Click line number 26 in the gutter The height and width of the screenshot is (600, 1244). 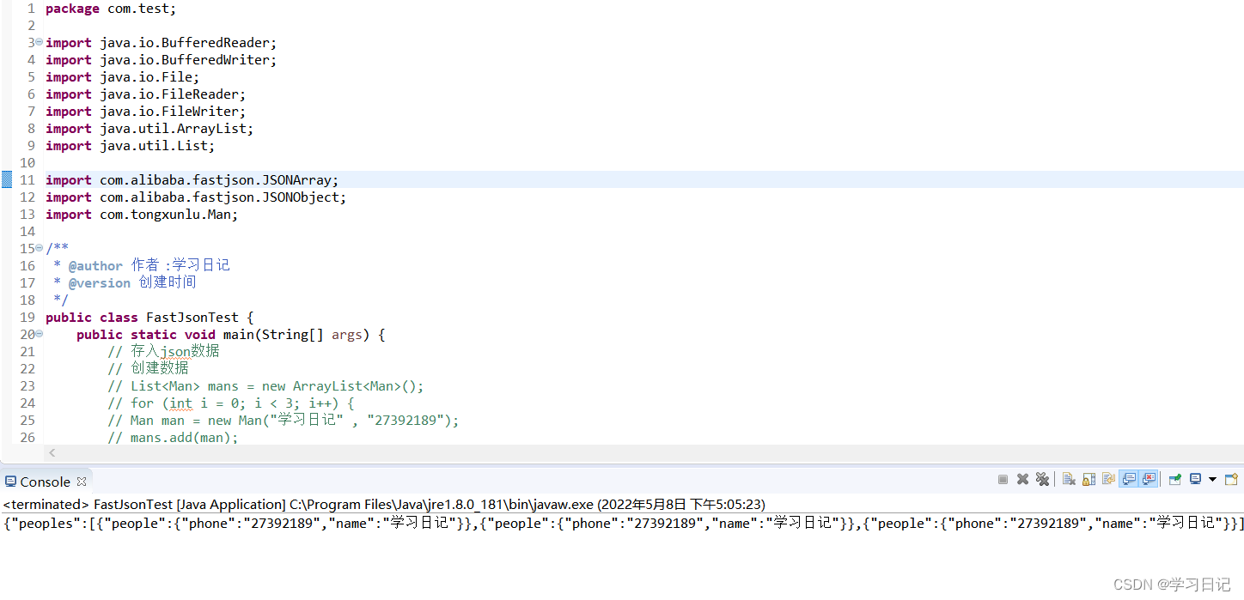27,438
